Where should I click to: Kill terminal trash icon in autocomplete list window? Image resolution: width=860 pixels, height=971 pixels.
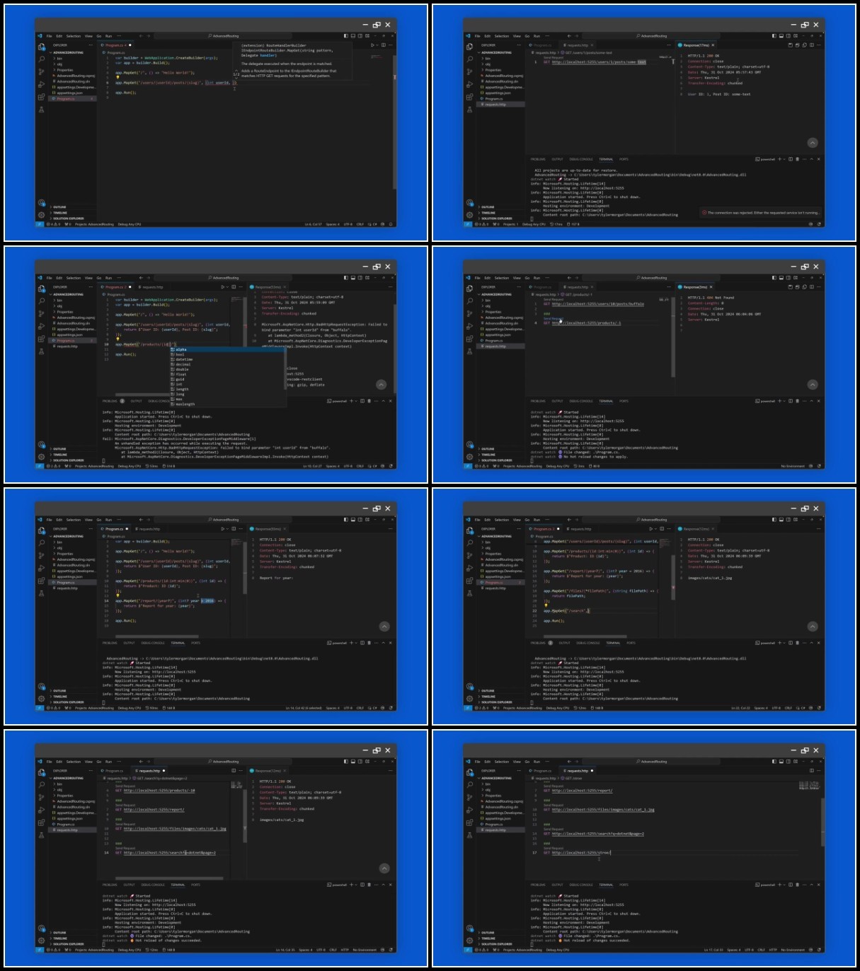(x=369, y=401)
